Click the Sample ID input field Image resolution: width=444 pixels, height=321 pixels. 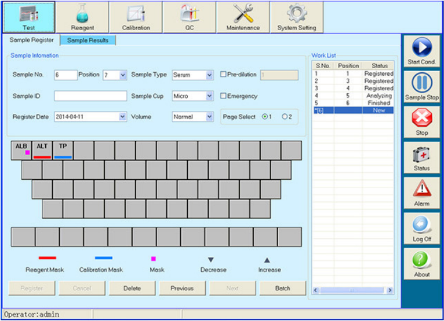90,96
